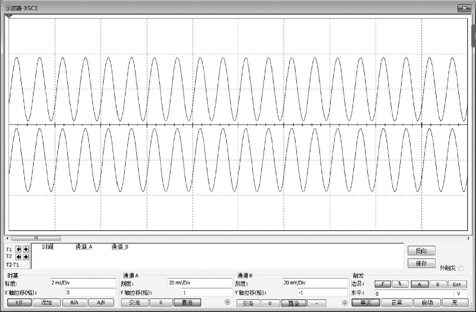Select Y/T display mode

pyautogui.click(x=19, y=302)
